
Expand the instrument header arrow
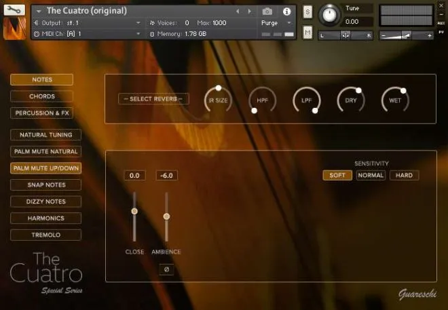(x=39, y=12)
